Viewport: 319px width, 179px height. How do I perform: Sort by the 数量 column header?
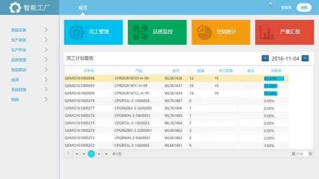(200, 71)
